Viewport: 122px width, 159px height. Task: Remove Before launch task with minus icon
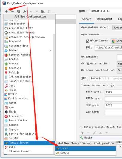click(x=88, y=133)
